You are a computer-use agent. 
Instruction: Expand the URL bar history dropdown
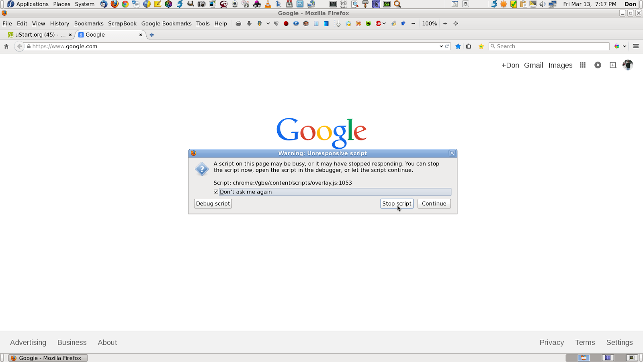(x=441, y=46)
